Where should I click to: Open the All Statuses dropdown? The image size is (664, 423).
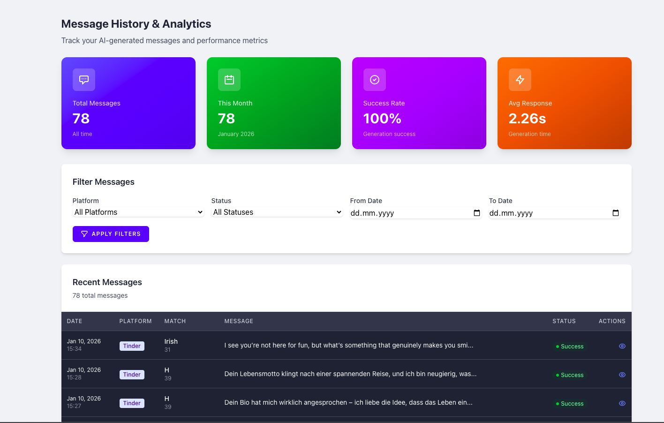click(277, 212)
